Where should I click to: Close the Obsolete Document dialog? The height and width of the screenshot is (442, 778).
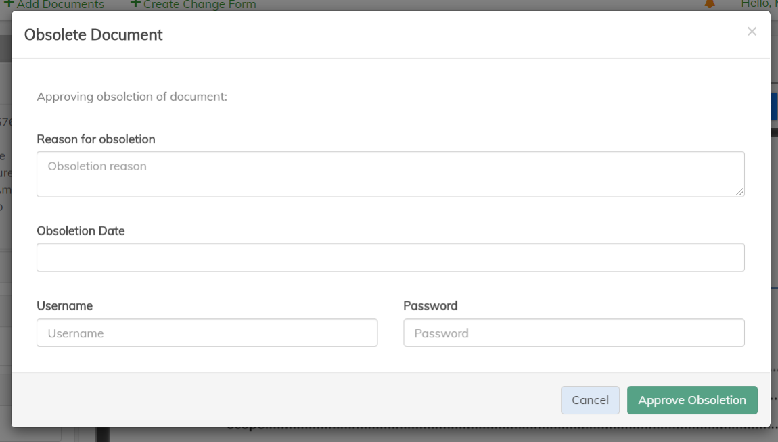point(752,32)
